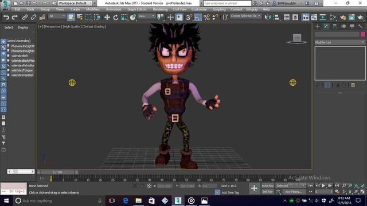This screenshot has height=206, width=367.
Task: Activate the Select Object tool
Action: pyautogui.click(x=71, y=17)
